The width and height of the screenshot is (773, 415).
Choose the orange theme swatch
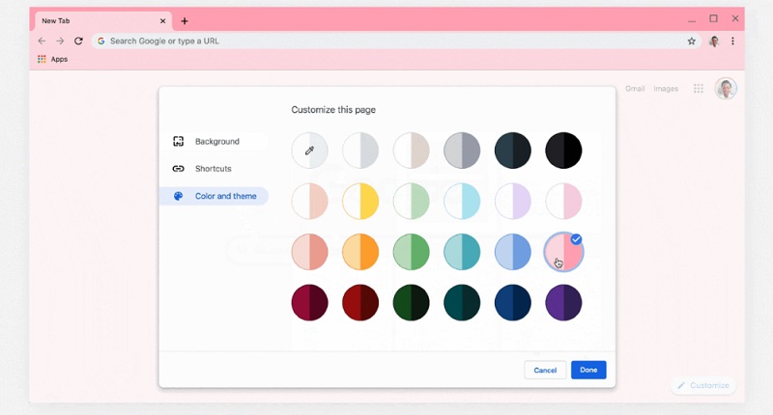click(x=360, y=252)
